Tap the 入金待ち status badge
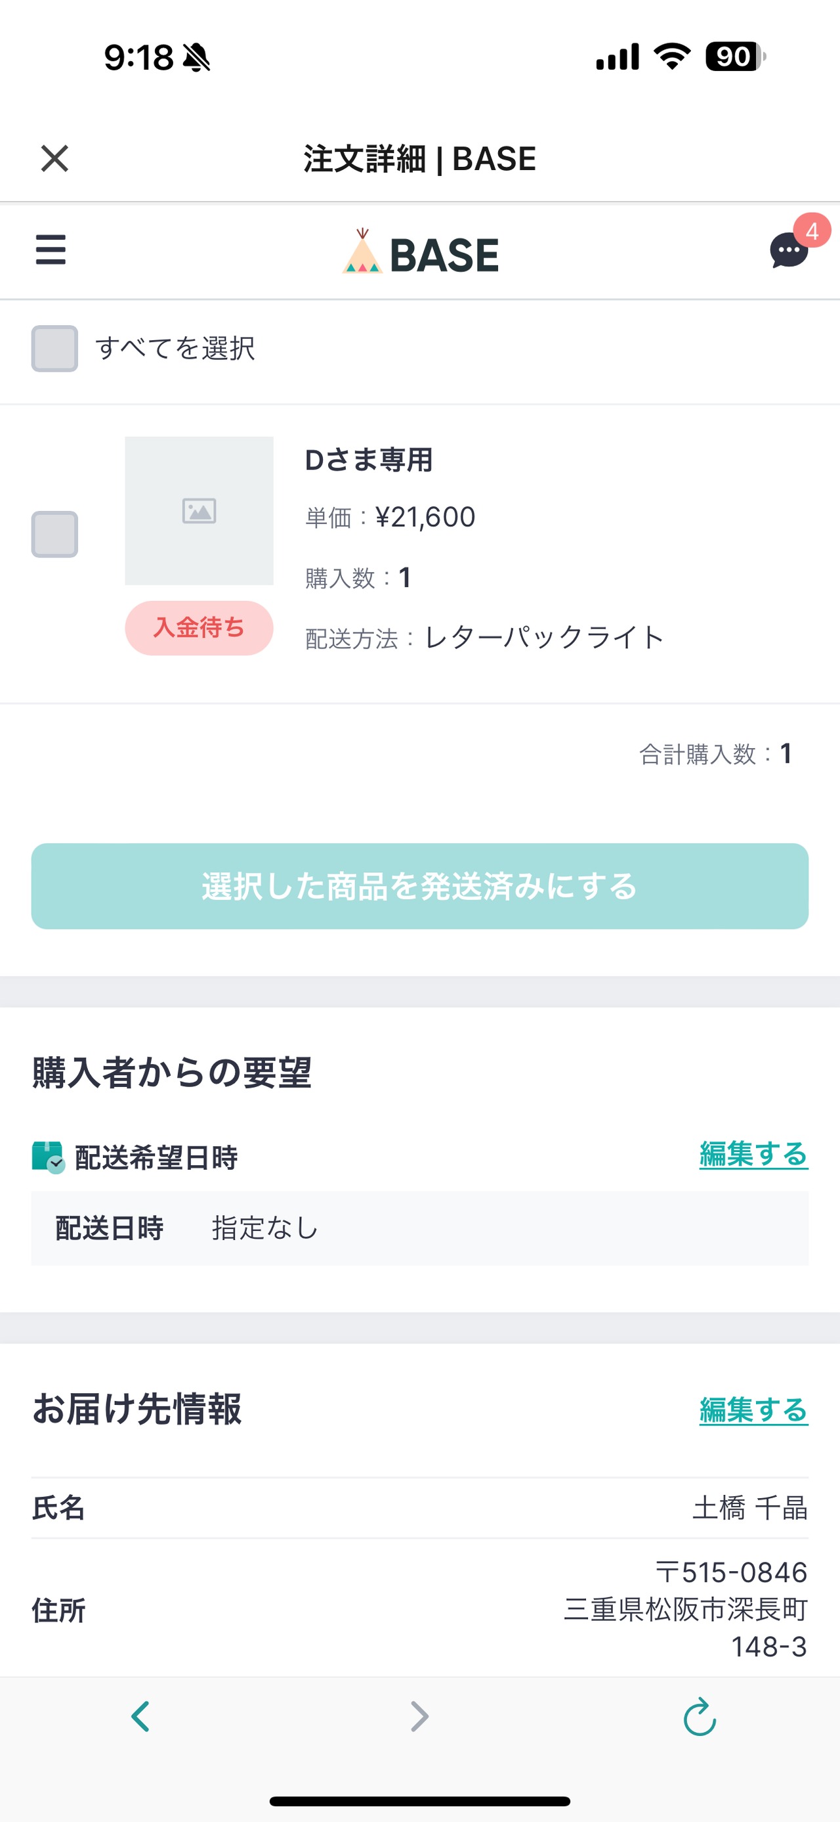 [199, 628]
